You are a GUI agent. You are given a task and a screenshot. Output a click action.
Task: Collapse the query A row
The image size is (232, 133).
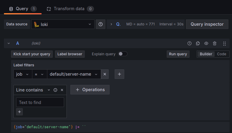(x=9, y=43)
